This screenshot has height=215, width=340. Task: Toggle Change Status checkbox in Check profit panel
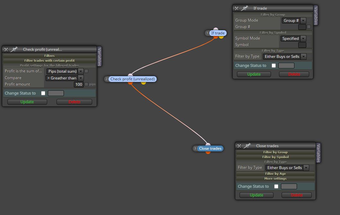tap(43, 93)
